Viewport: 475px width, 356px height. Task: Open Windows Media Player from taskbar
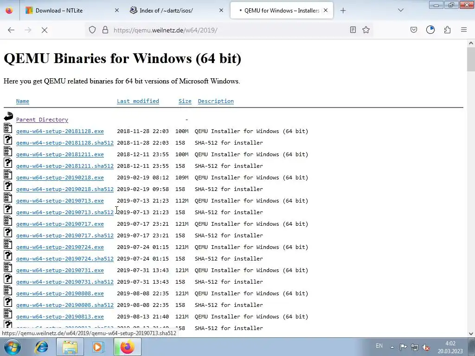97,347
